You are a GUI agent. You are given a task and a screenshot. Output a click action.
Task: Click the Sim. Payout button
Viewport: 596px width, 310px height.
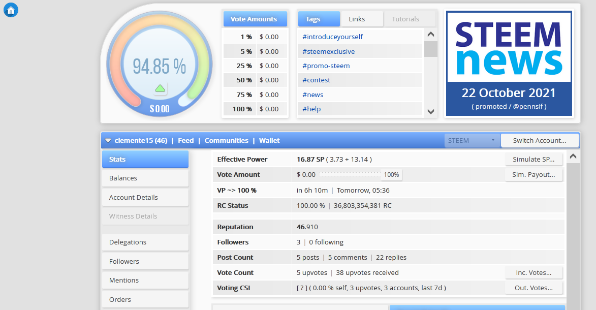coord(534,175)
